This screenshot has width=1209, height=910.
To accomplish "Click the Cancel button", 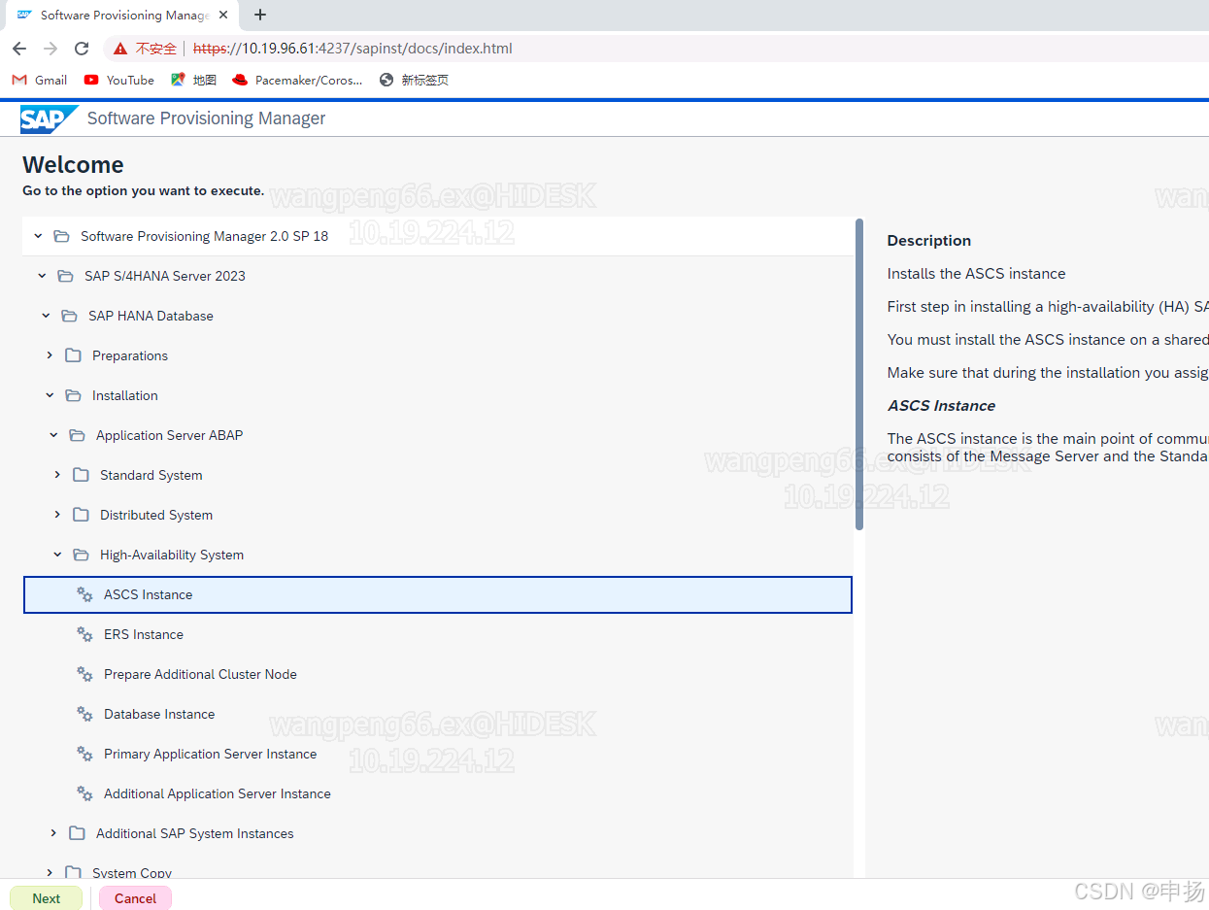I will tap(135, 898).
